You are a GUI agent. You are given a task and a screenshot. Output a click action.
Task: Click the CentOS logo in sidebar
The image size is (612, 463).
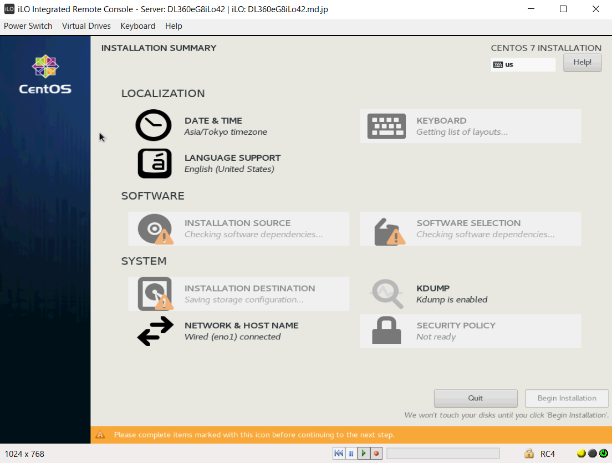tap(45, 74)
